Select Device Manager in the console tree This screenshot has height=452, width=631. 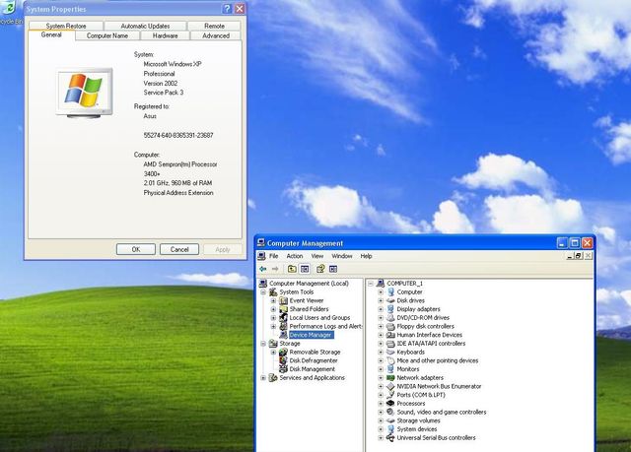point(311,335)
